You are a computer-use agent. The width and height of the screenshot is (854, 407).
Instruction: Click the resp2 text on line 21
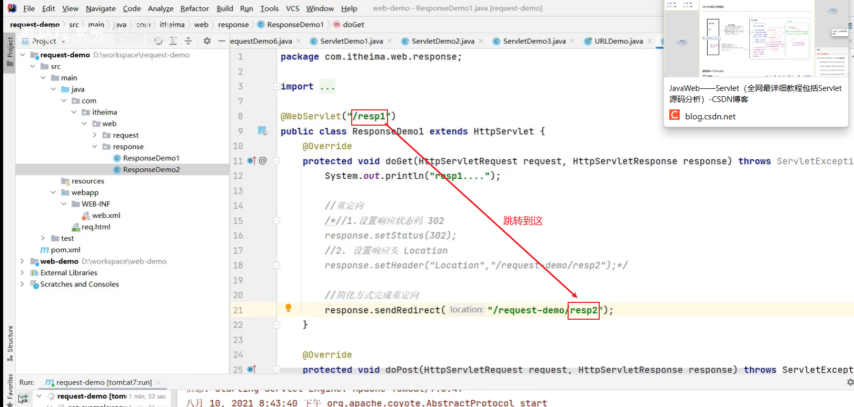point(583,310)
